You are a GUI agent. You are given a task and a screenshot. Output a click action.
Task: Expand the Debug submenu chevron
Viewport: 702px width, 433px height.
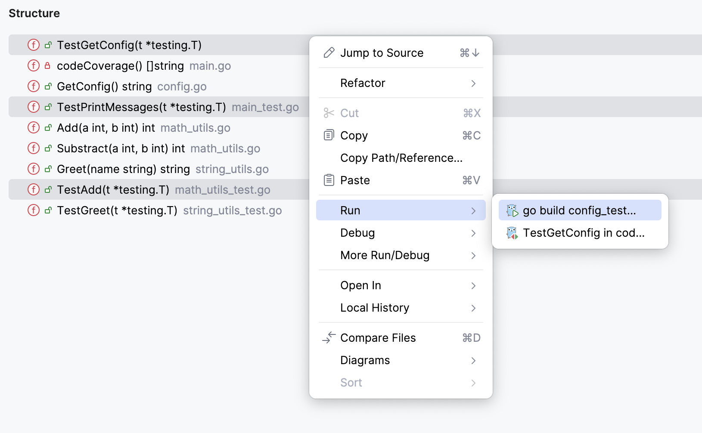pos(473,233)
